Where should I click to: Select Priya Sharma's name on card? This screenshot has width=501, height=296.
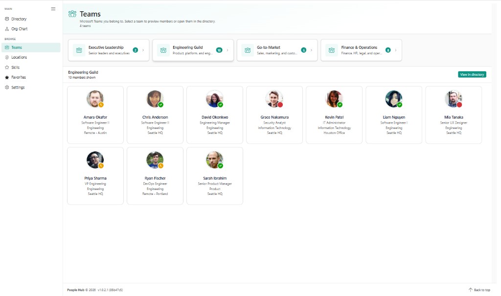tap(95, 178)
